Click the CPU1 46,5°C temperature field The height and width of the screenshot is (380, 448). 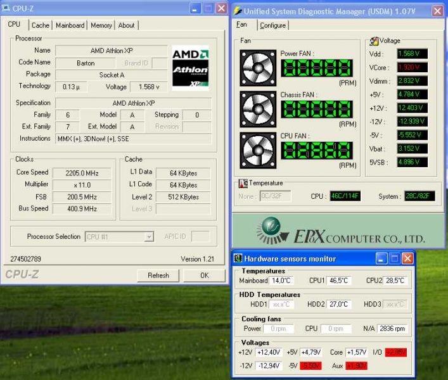(338, 281)
